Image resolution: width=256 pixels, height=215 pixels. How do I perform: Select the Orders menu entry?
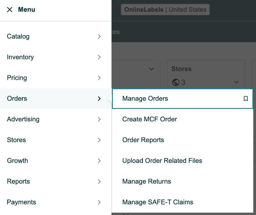tap(17, 99)
